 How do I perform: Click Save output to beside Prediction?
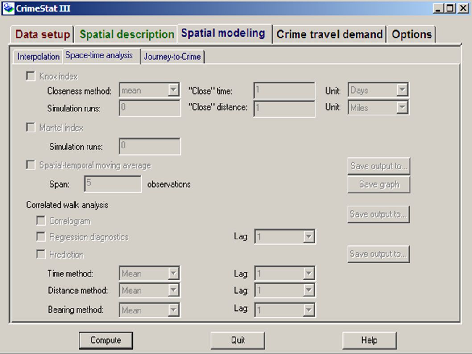coord(378,254)
